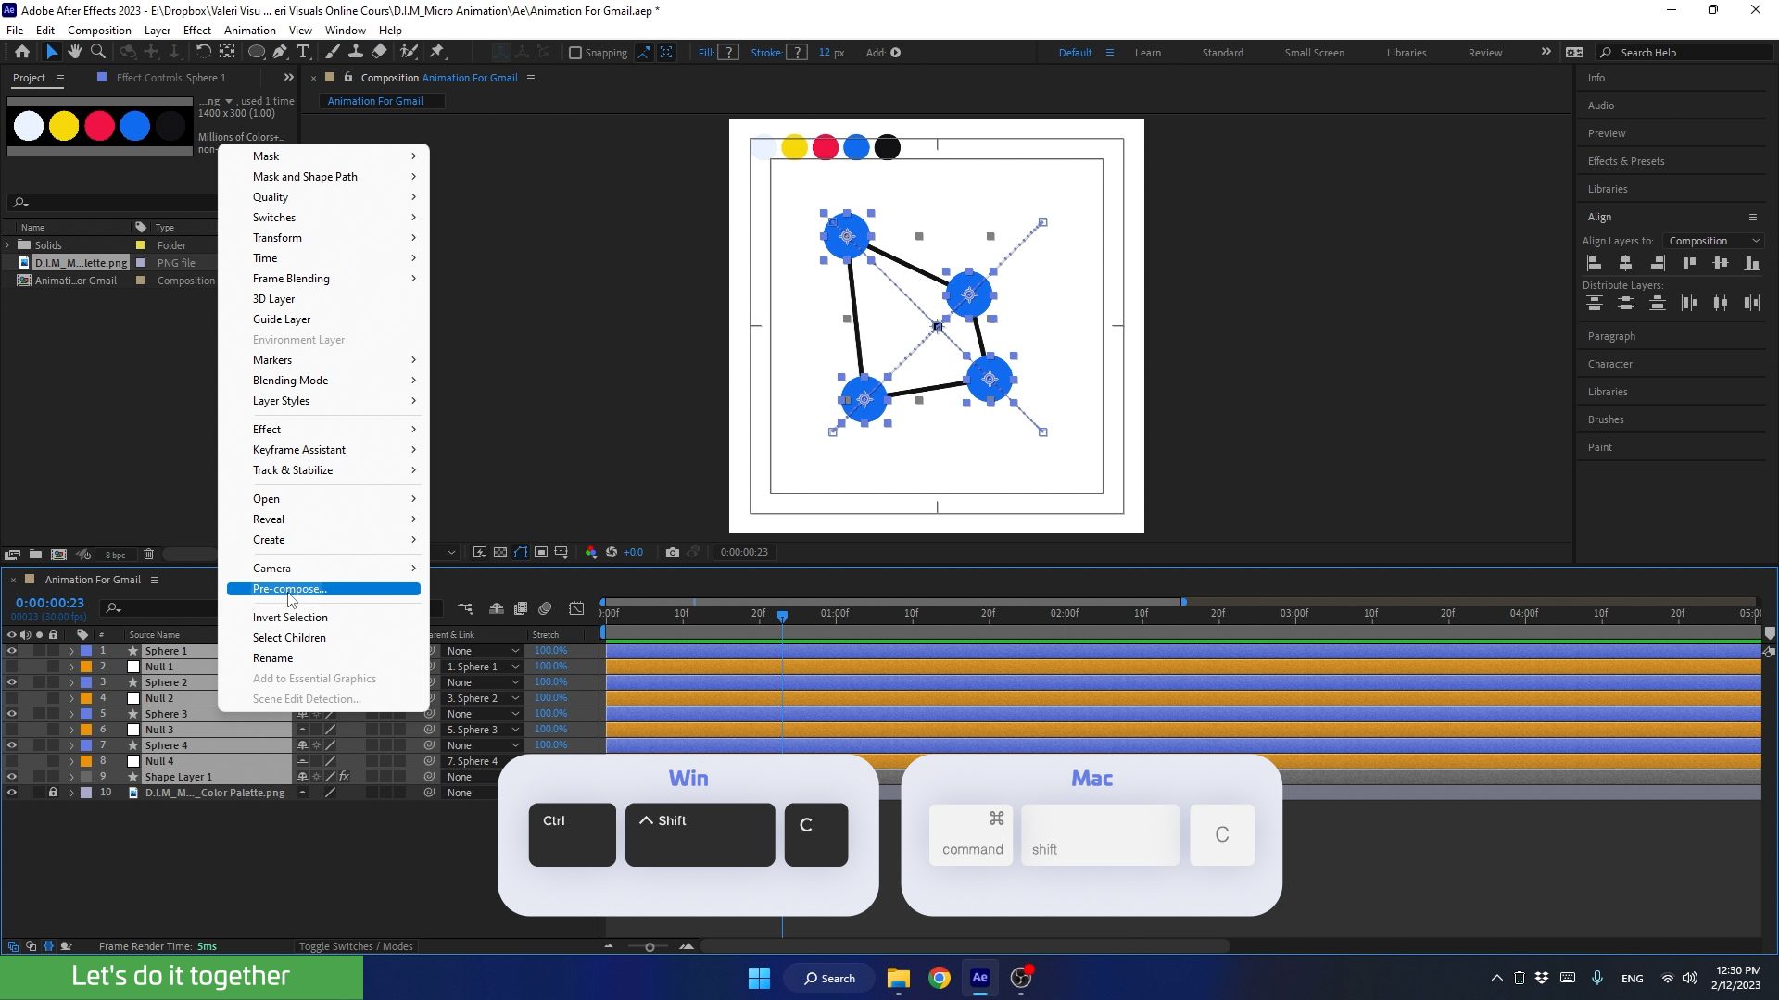Select the Puppet Pin tool
The image size is (1779, 1000).
[x=437, y=52]
